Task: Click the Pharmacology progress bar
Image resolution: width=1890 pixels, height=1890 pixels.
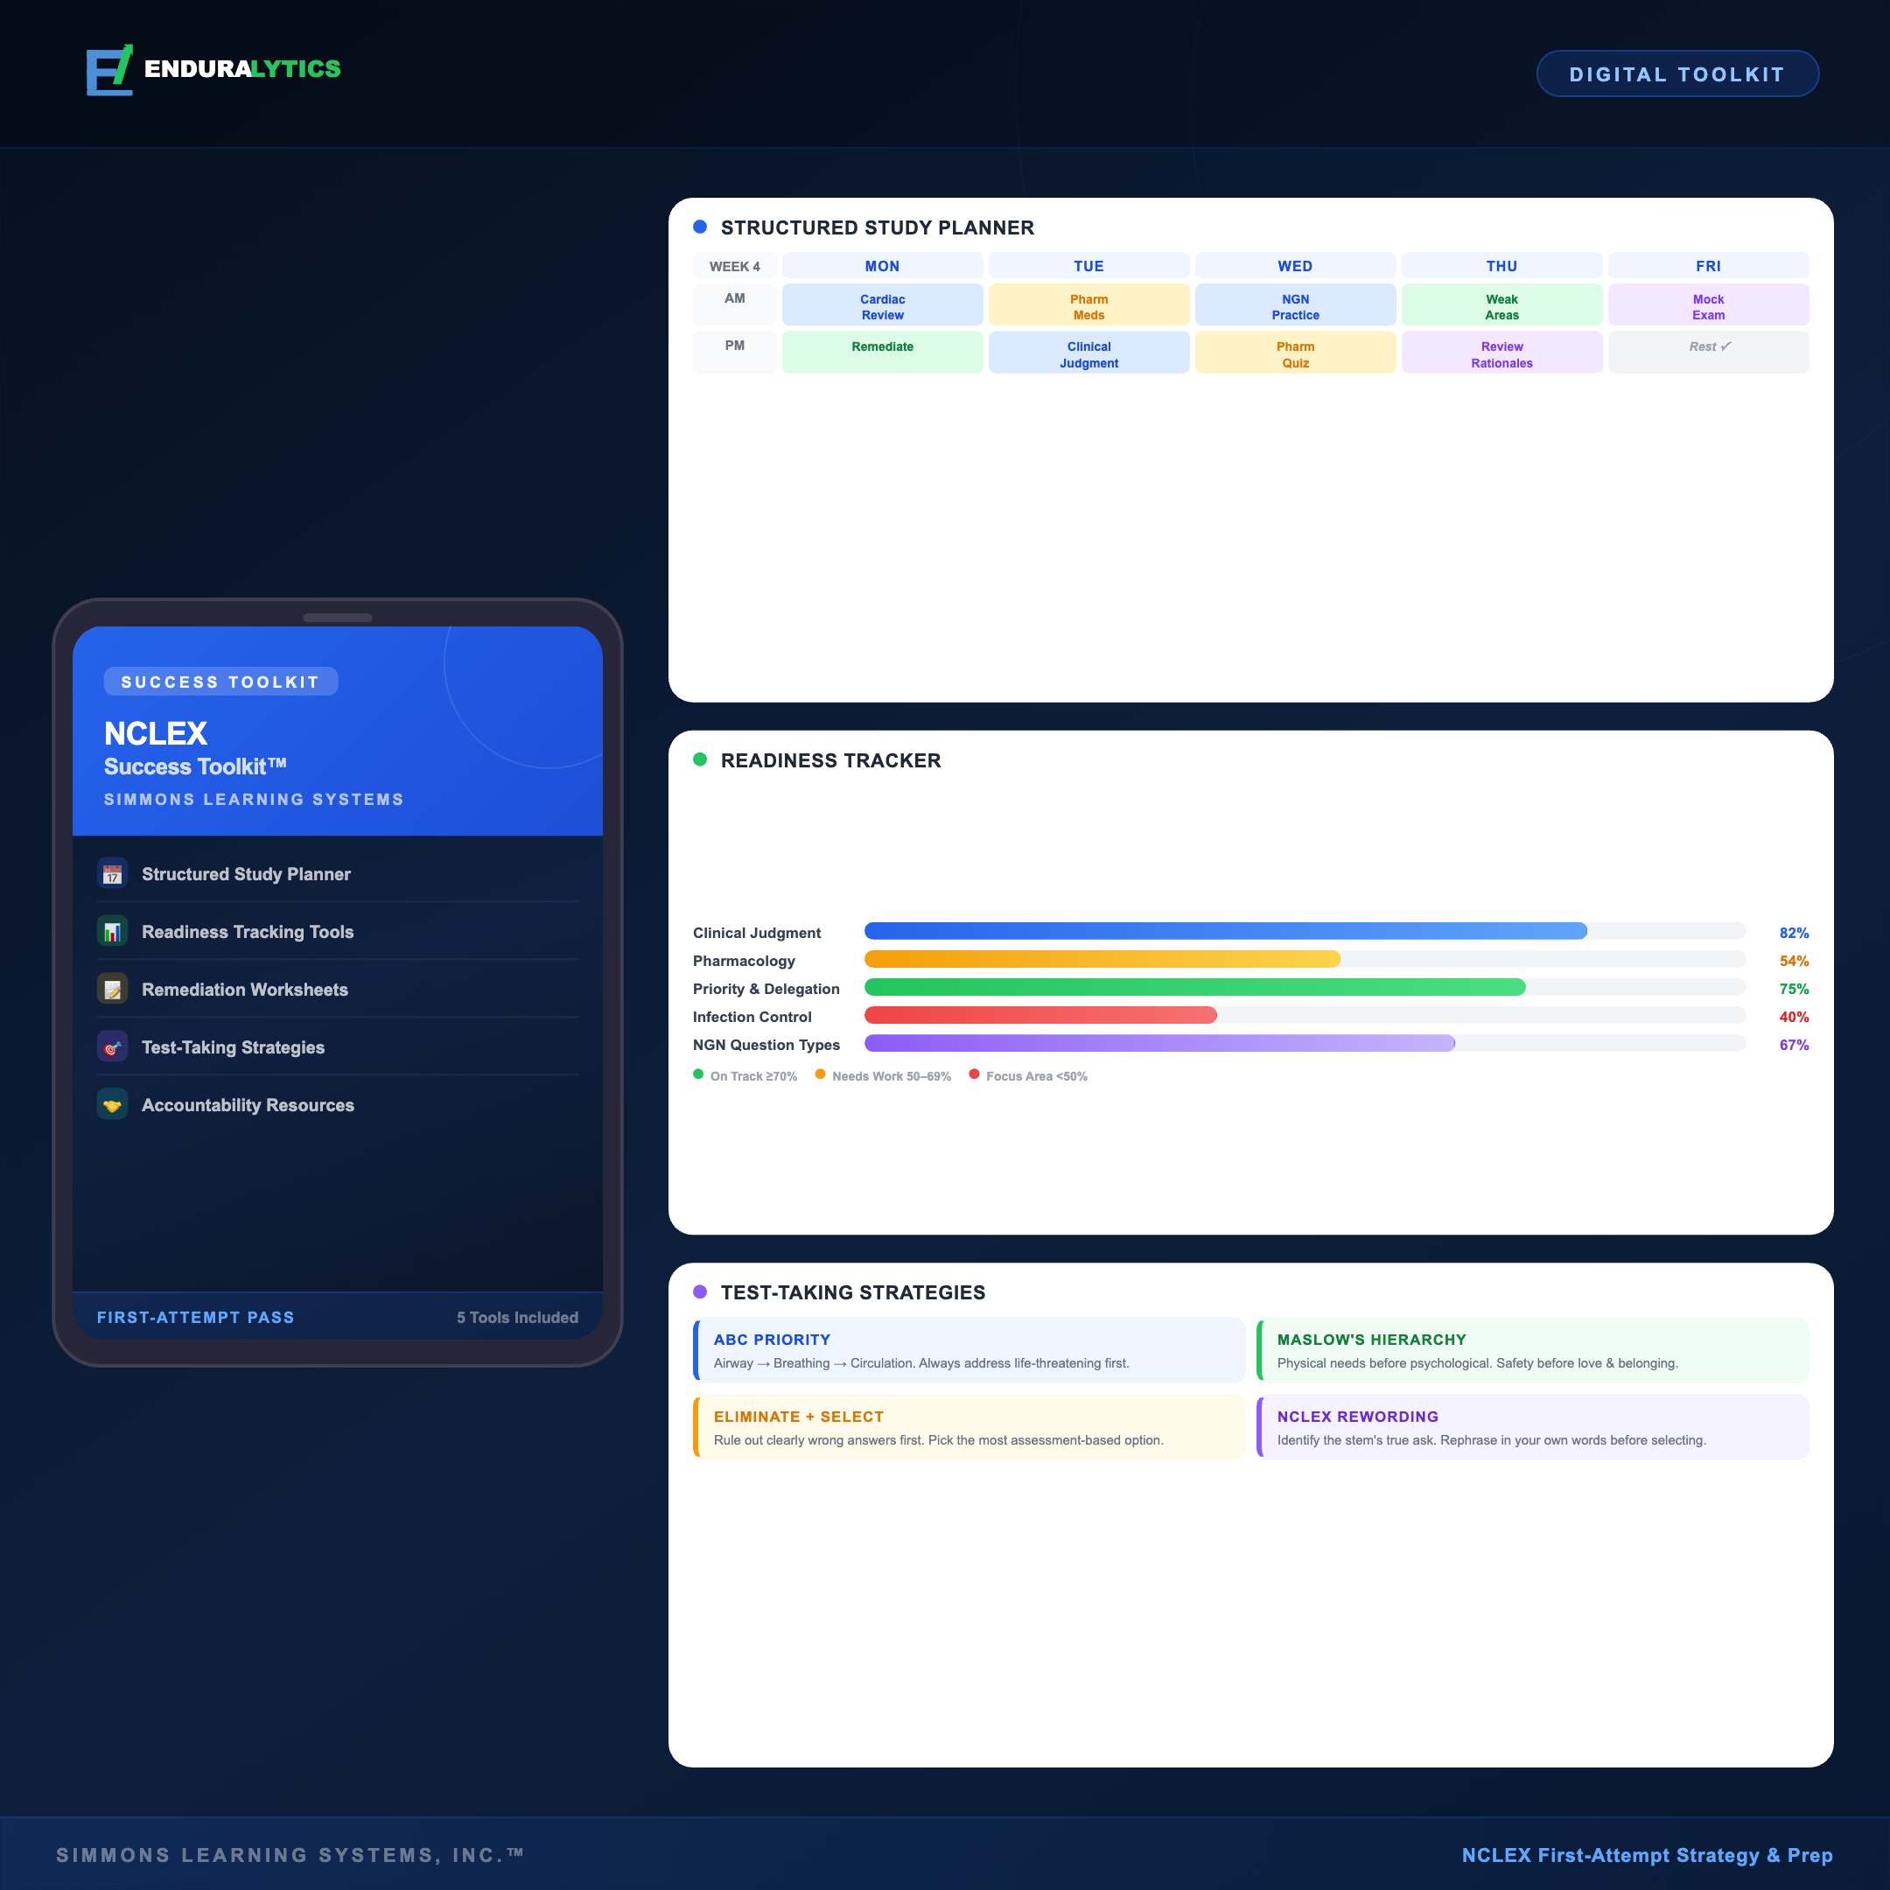Action: 1305,960
